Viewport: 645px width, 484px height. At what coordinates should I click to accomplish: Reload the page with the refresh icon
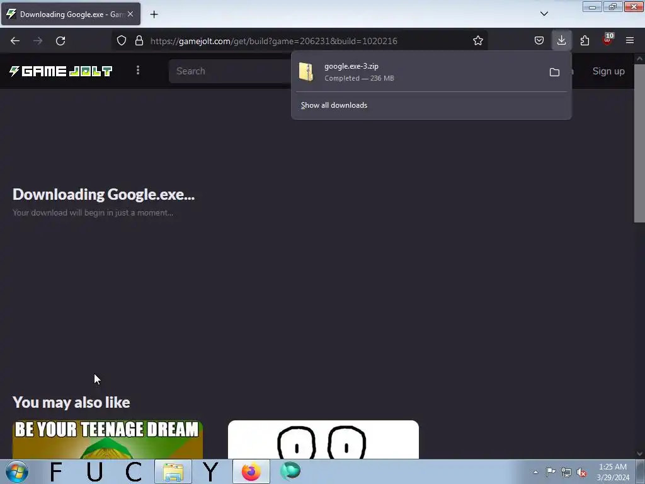pos(60,41)
